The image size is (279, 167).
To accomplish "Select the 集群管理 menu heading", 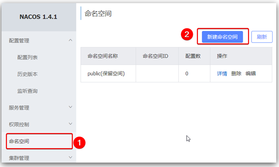I will 19,158.
